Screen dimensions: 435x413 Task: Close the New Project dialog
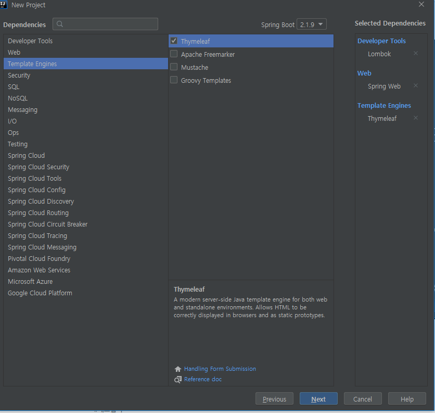pos(421,5)
